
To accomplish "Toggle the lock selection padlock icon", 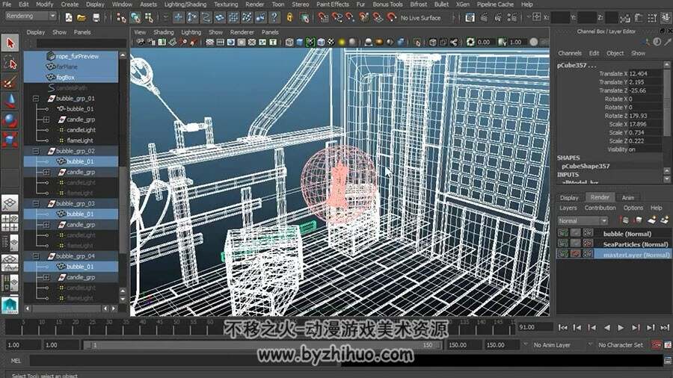I will point(289,18).
